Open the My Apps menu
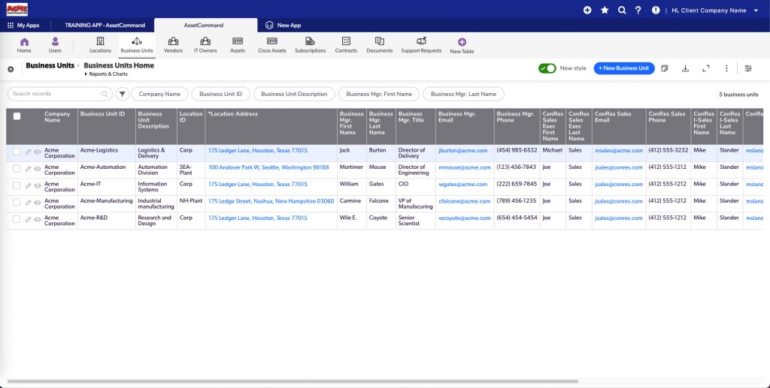Screen dimensions: 770x388 23,25
